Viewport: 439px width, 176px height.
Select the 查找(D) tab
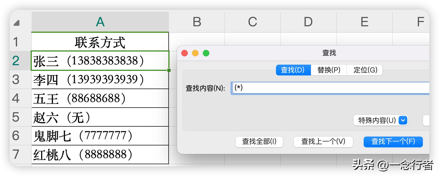293,70
